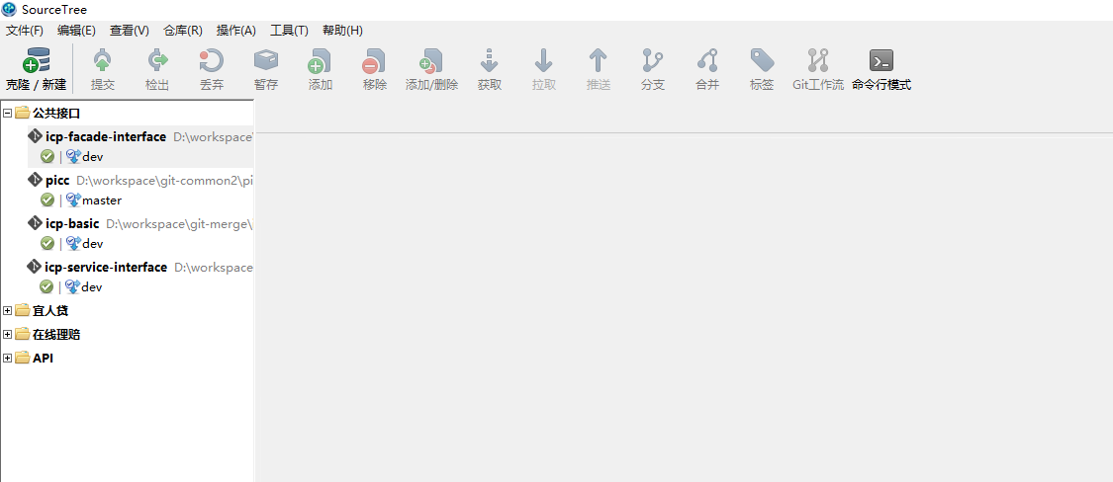
Task: Click the SourceTree app icon in title bar
Action: point(9,9)
